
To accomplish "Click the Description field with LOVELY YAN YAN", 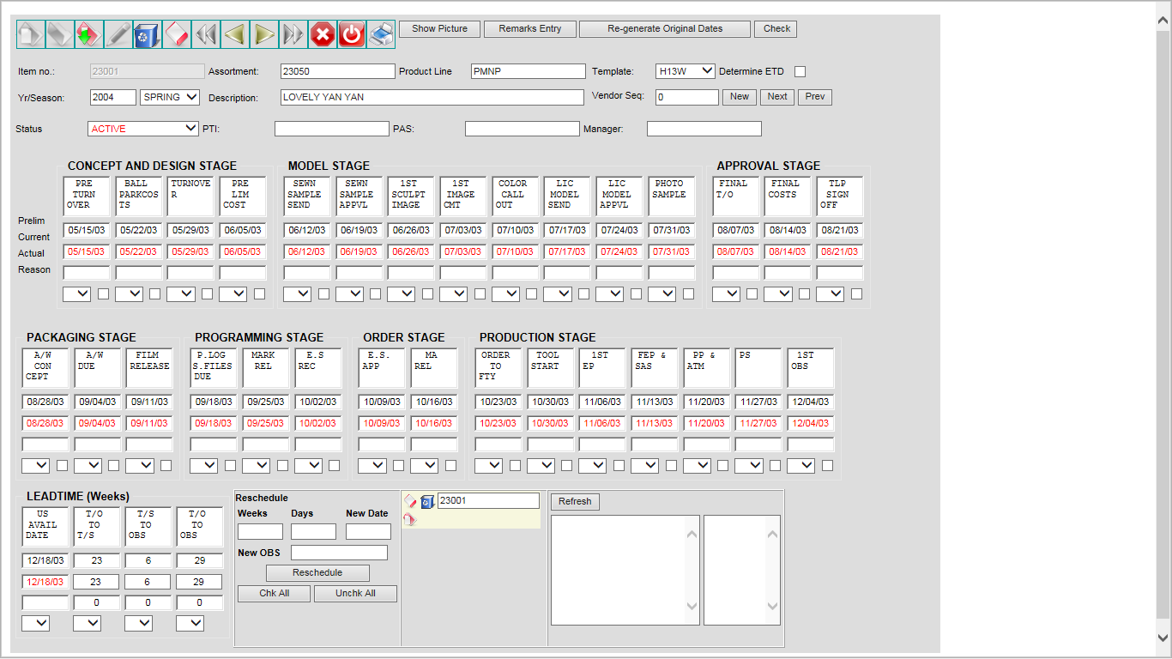I will click(432, 98).
